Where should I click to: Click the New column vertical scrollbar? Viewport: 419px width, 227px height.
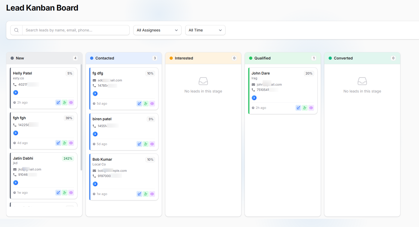[81, 117]
